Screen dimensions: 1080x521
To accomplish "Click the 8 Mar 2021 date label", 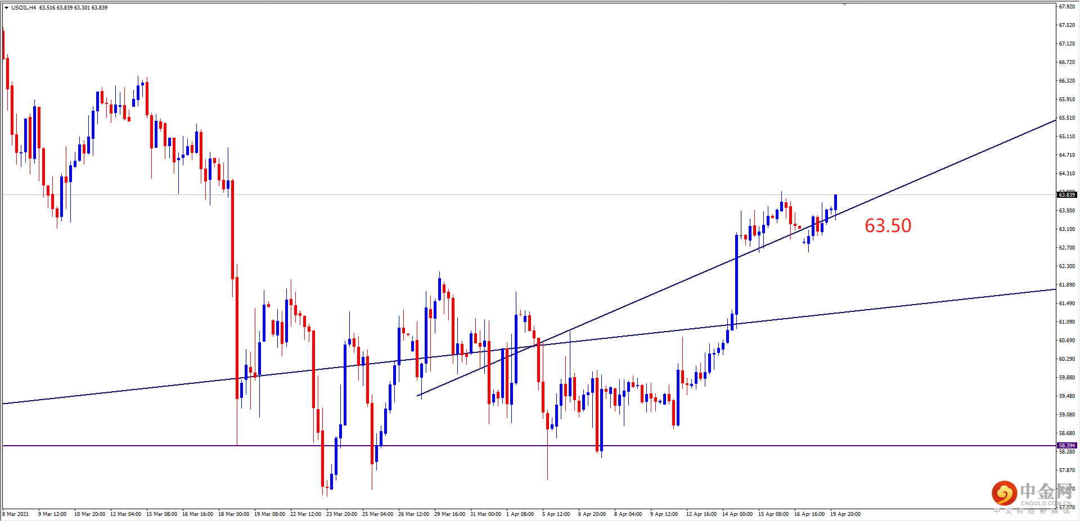I will (x=16, y=514).
